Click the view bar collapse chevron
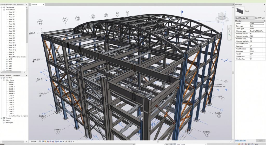The height and width of the screenshot is (145, 266). (x=74, y=141)
